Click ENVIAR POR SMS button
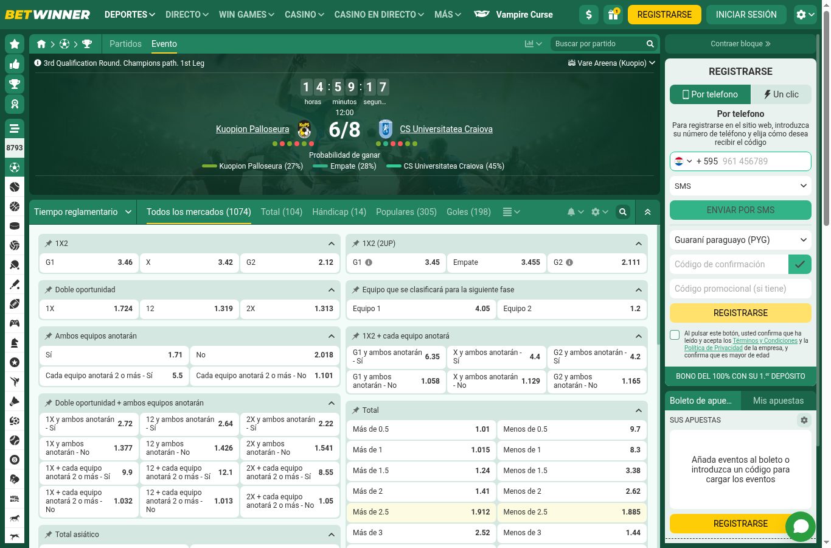Image resolution: width=831 pixels, height=548 pixels. click(740, 210)
